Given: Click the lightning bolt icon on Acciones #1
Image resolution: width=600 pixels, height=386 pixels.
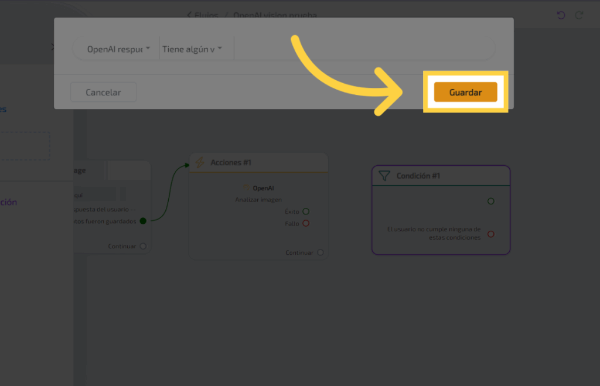Looking at the screenshot, I should point(199,162).
